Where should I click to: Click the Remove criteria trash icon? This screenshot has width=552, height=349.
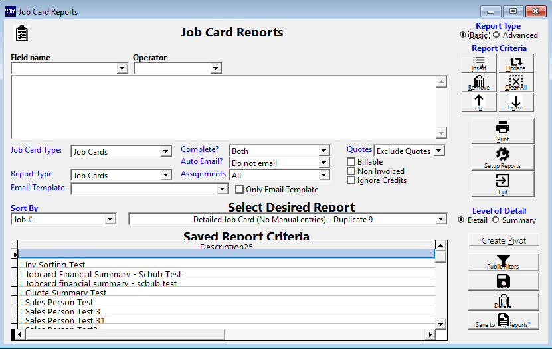click(x=478, y=83)
